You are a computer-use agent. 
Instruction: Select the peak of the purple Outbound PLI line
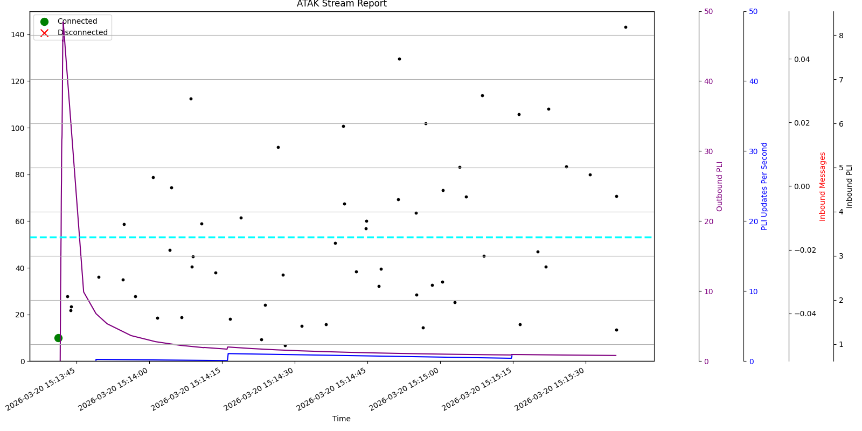point(63,23)
